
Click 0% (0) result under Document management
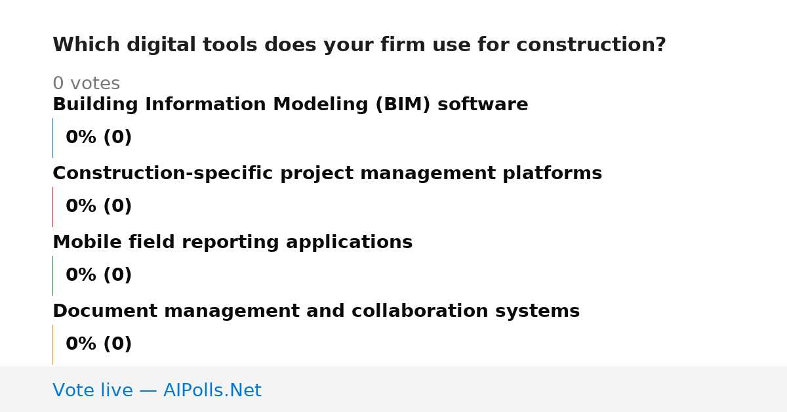click(99, 344)
